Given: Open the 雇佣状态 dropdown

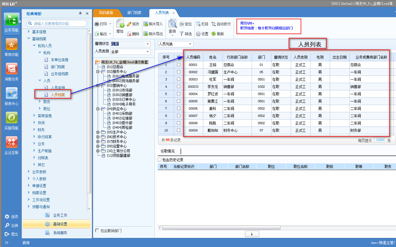Looking at the screenshot, I should [148, 44].
